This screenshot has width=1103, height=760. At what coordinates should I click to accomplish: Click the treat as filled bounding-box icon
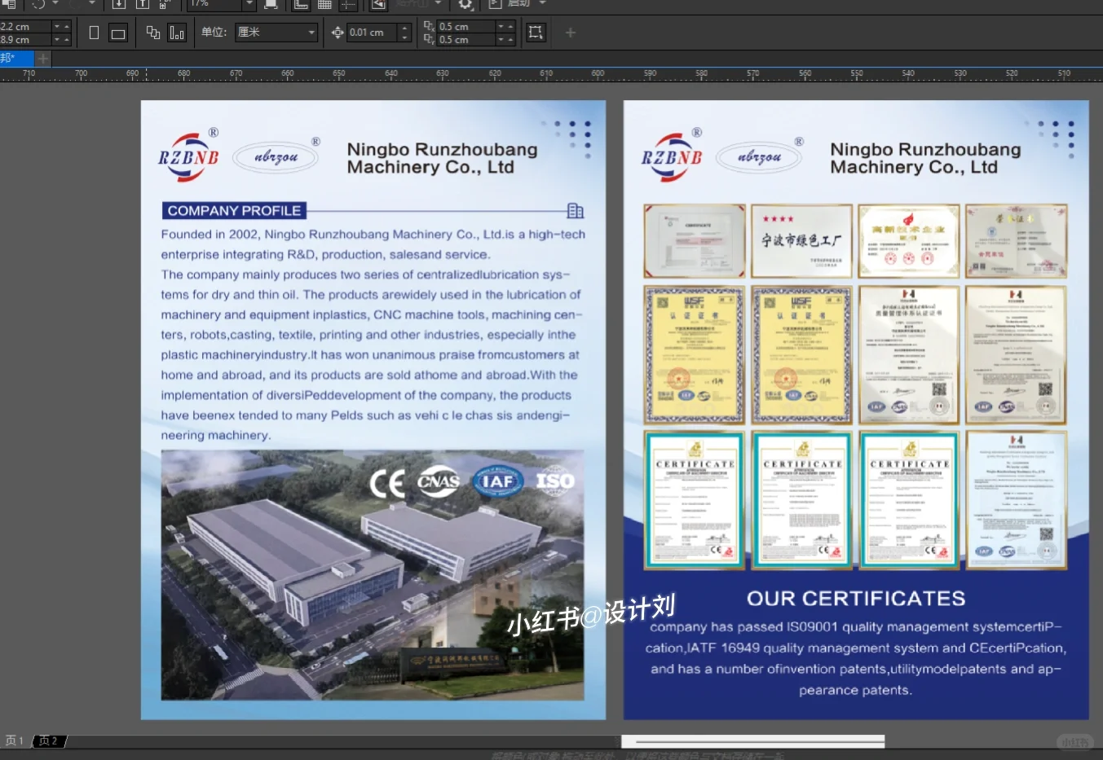(x=536, y=33)
